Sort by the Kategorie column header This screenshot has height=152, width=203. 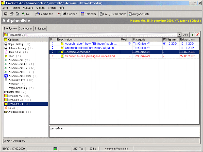[x=147, y=40]
